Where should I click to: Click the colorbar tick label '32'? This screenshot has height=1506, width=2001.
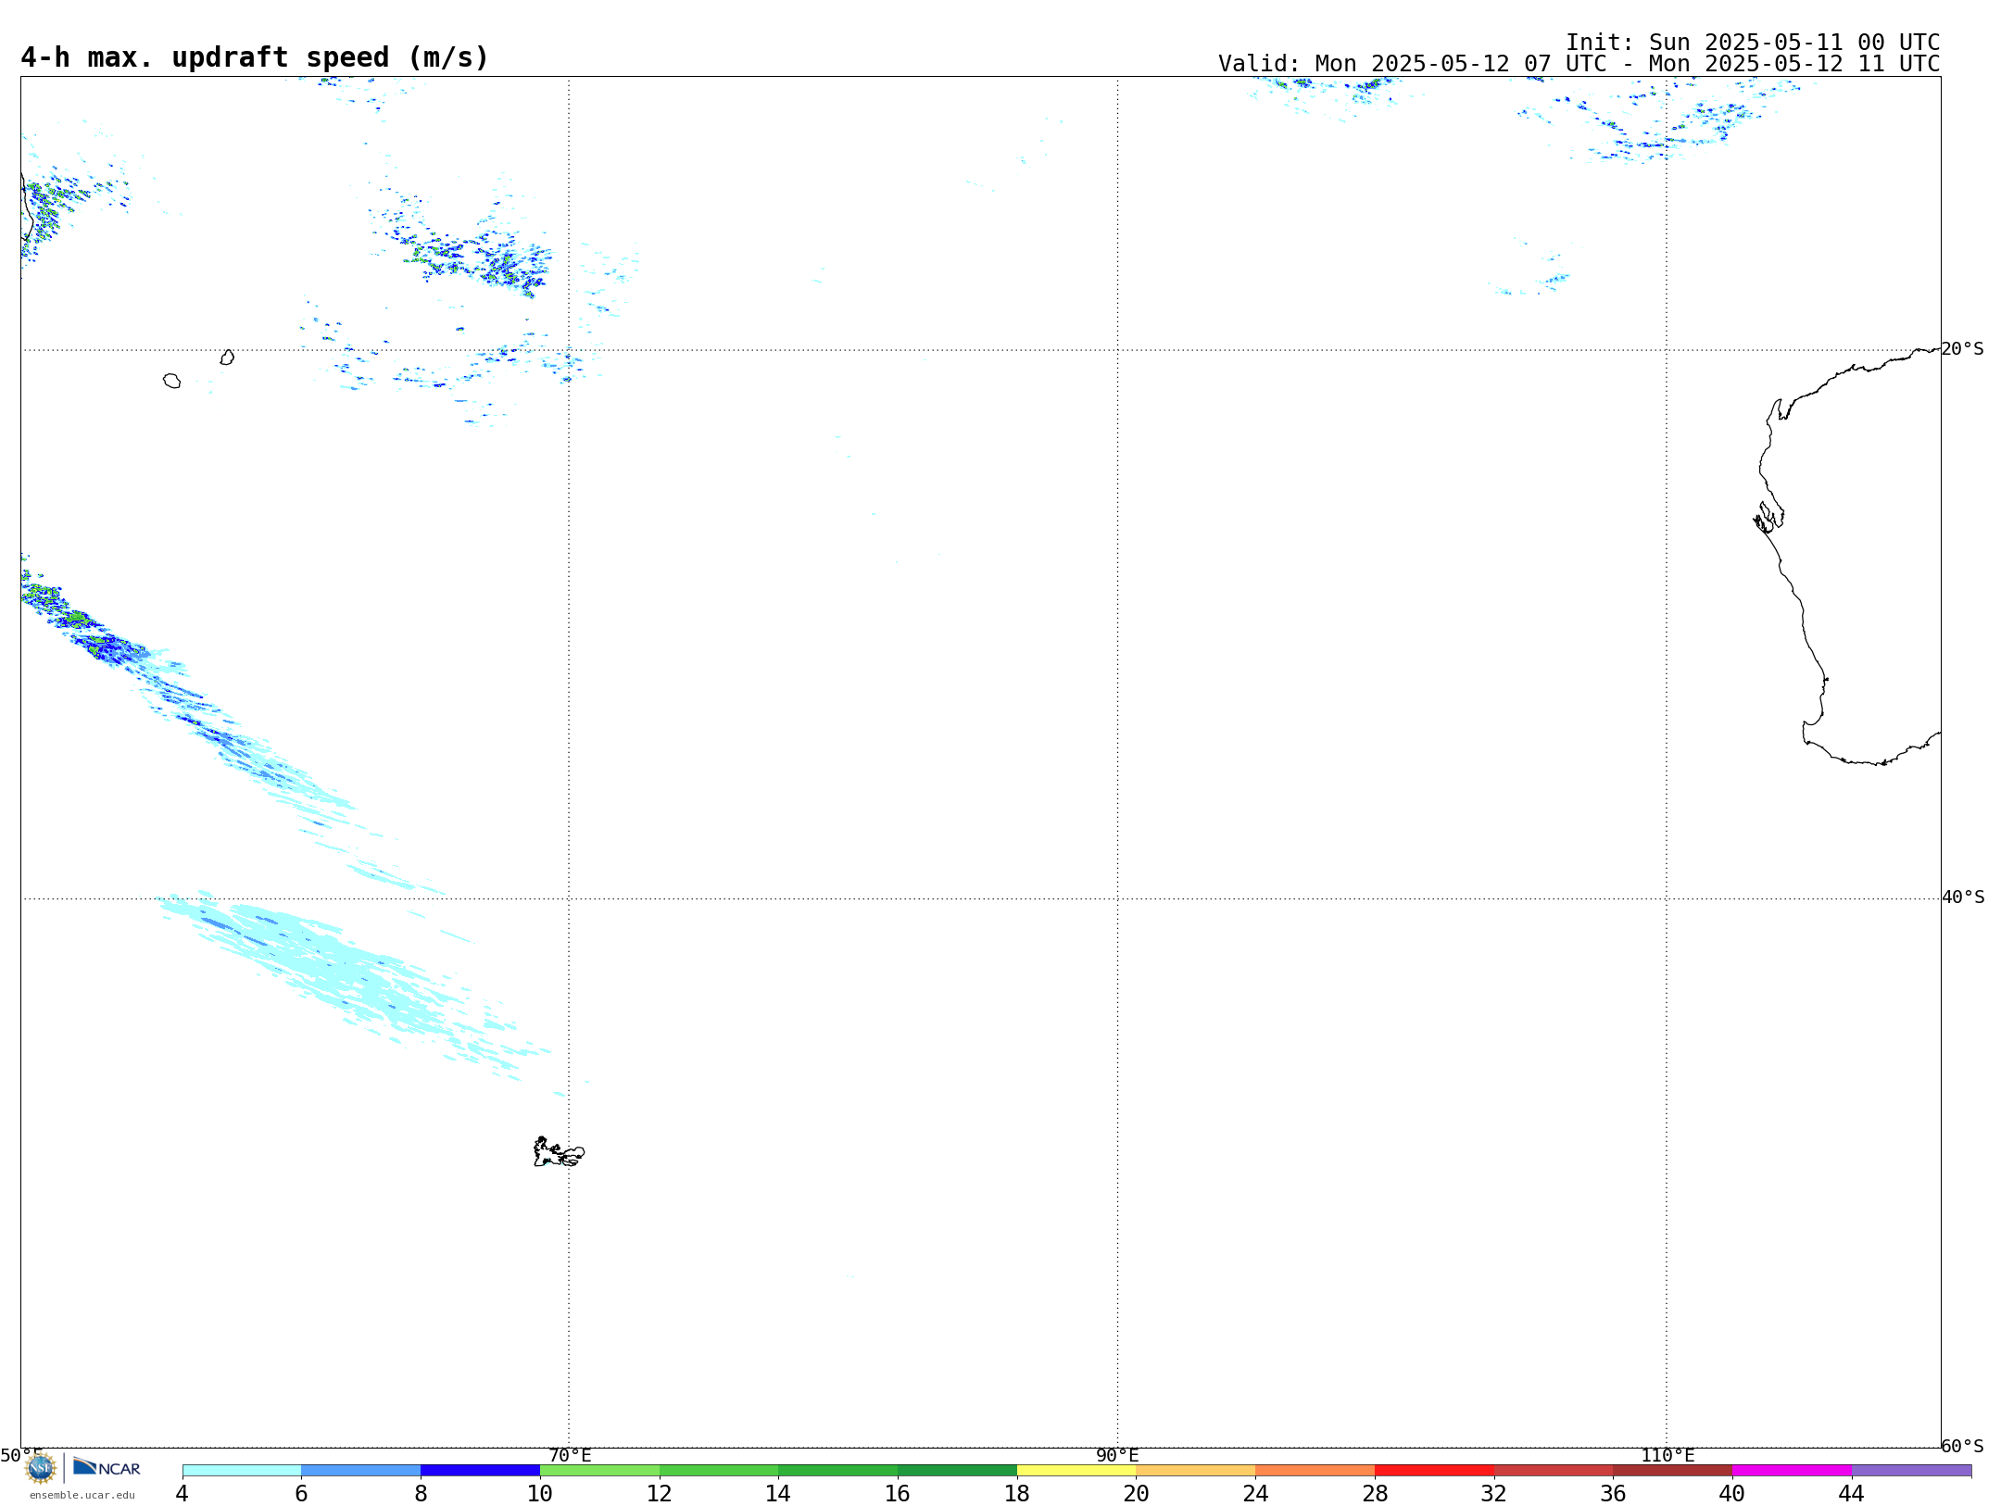click(x=1494, y=1493)
